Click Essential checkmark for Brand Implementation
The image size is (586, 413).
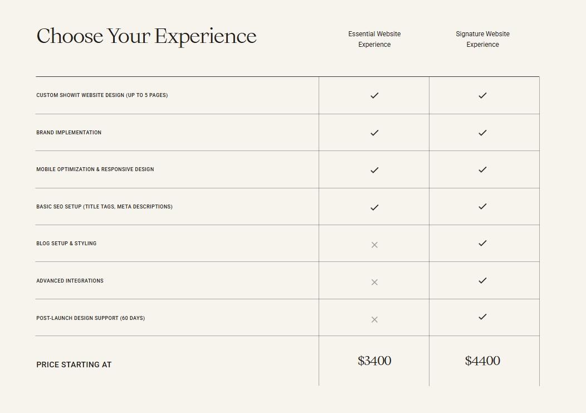[x=374, y=133]
